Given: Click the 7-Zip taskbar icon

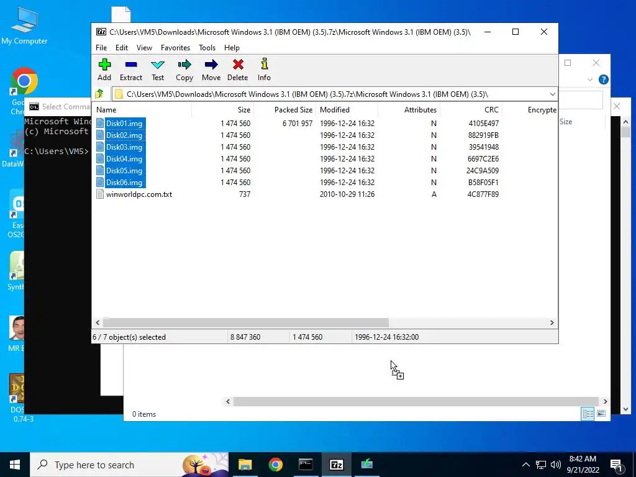Looking at the screenshot, I should pos(336,465).
